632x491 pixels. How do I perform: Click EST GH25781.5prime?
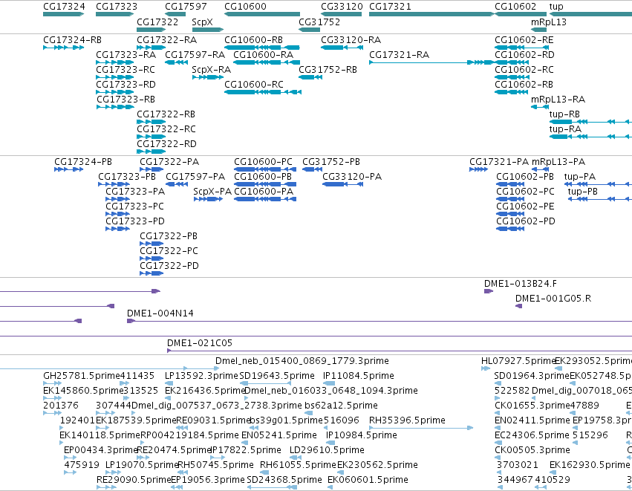tap(82, 376)
